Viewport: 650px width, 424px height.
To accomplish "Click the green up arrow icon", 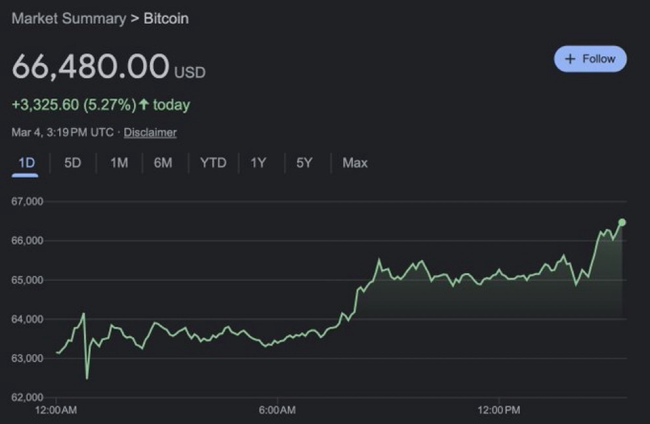I will tap(143, 104).
